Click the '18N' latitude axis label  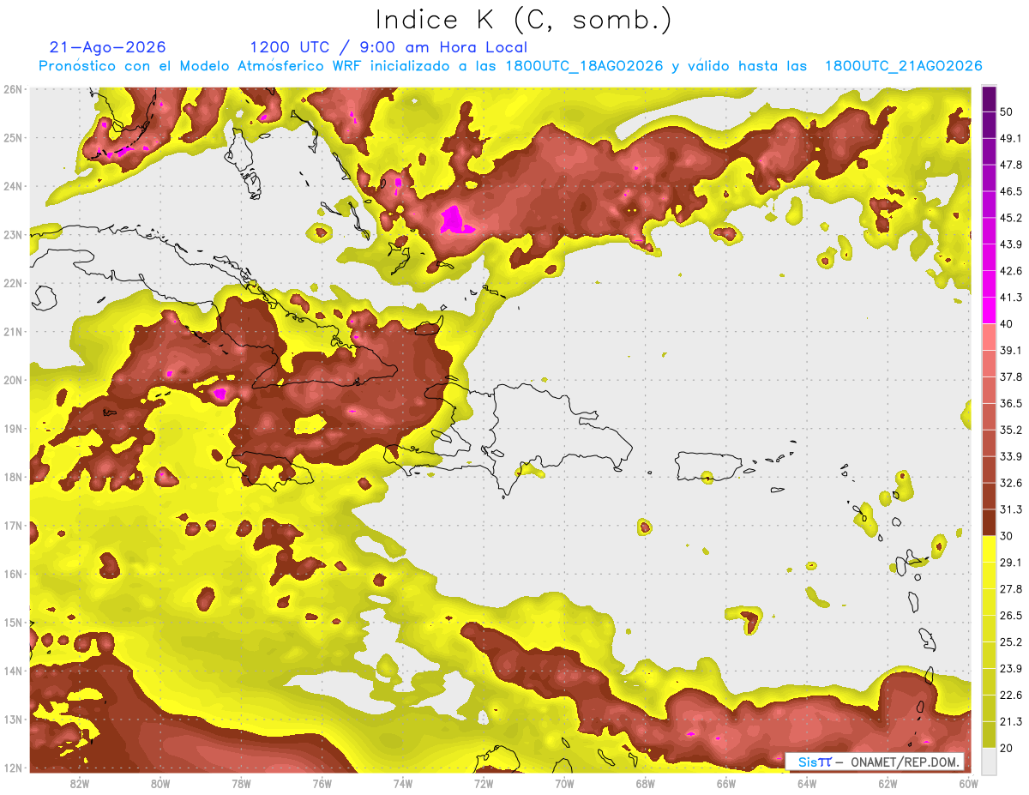click(13, 477)
